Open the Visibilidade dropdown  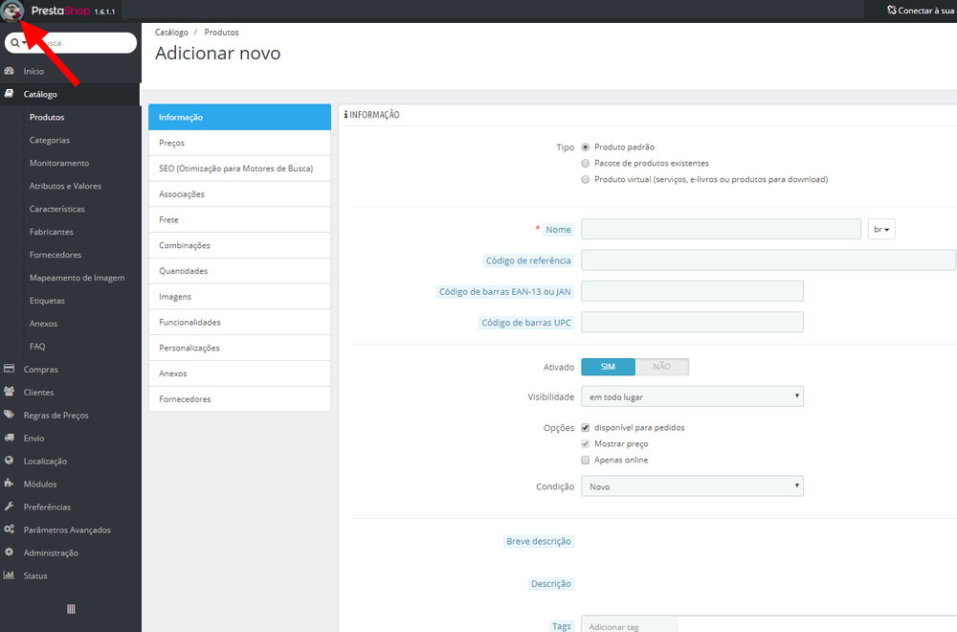point(692,396)
